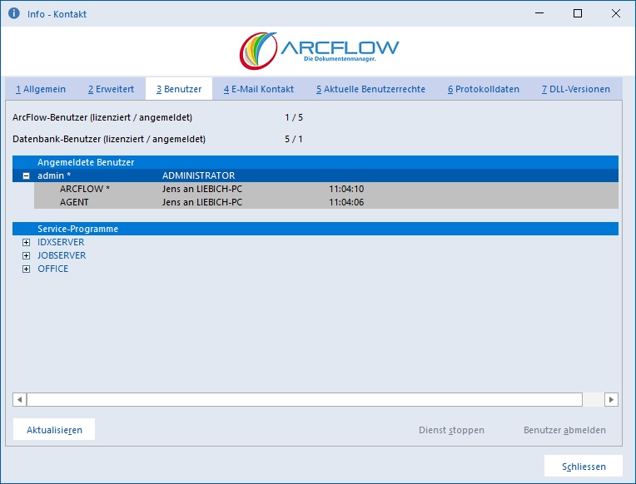Viewport: 636px width, 484px height.
Task: Expand the IDXSERVER node
Action: [26, 242]
